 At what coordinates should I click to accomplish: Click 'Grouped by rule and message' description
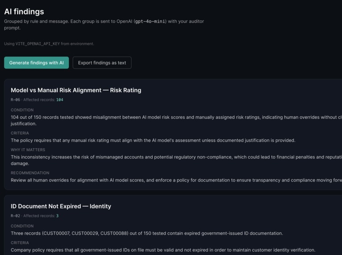pos(104,24)
